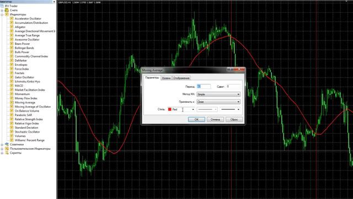Click the Average True Range indicator icon

pyautogui.click(x=12, y=35)
